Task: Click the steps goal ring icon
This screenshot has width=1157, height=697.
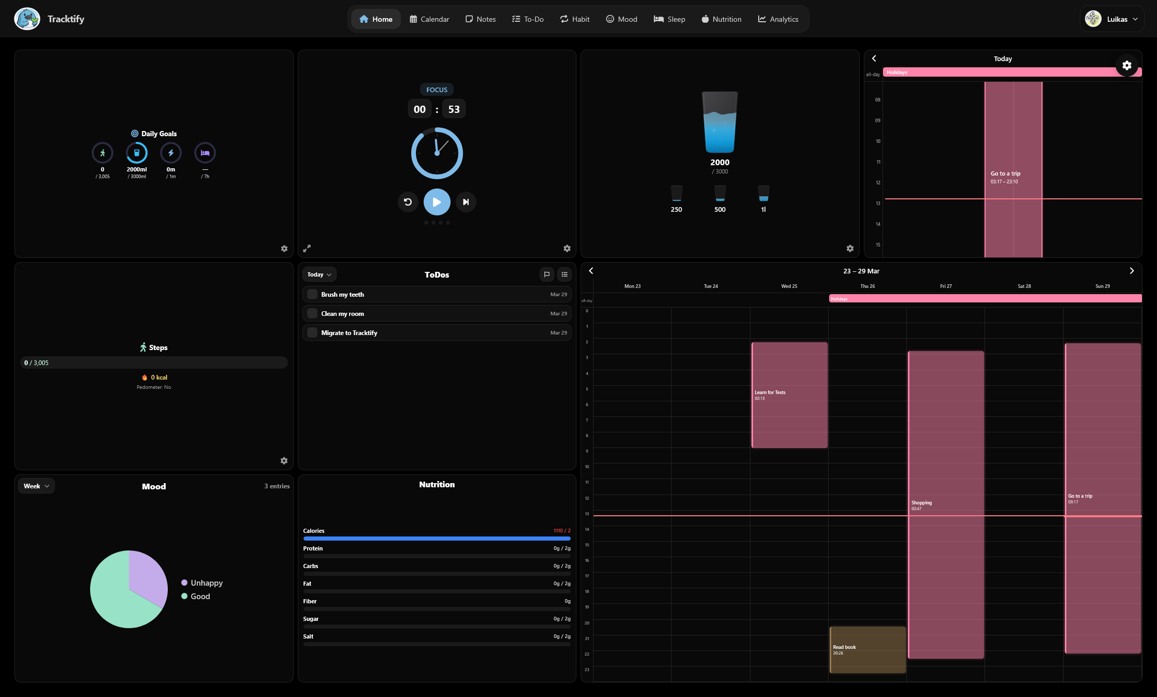Action: pyautogui.click(x=103, y=153)
